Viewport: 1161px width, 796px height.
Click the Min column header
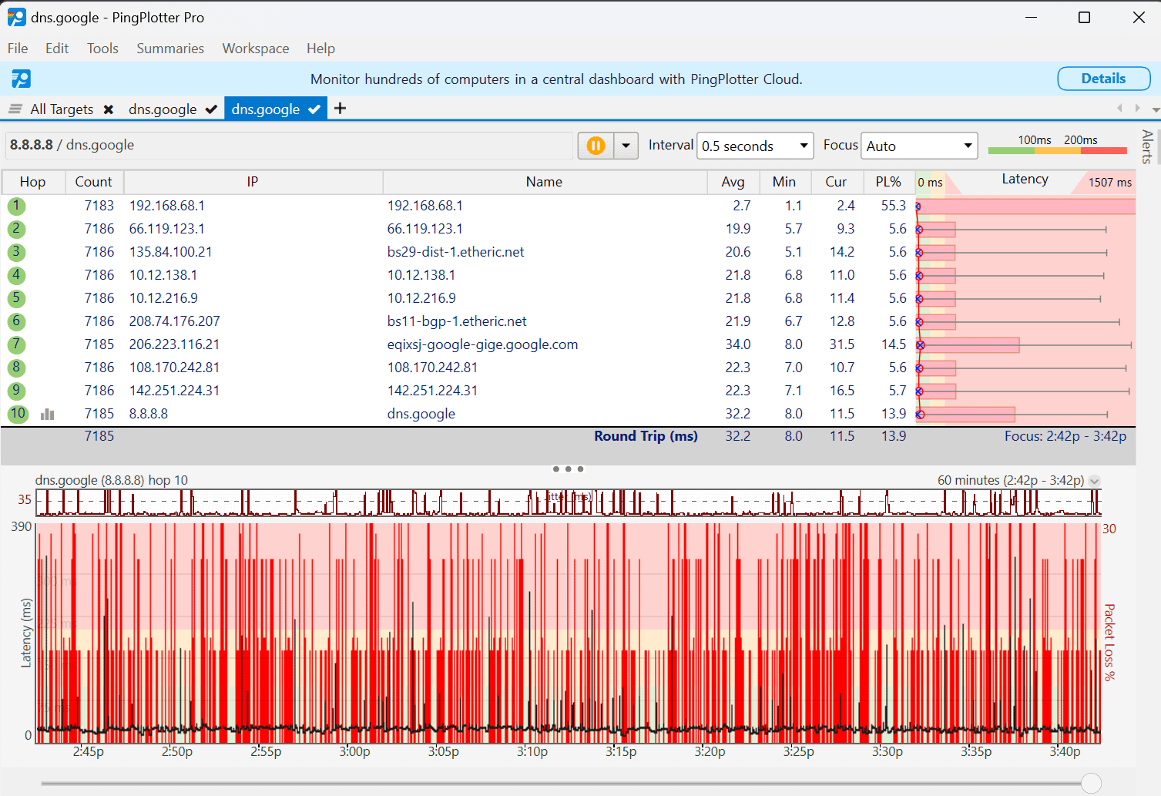[784, 182]
